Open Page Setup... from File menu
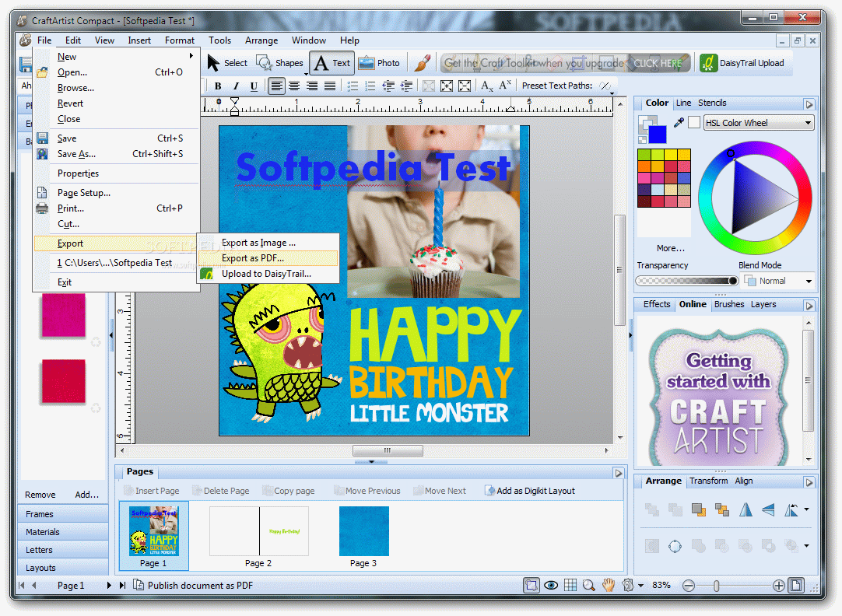 (x=117, y=193)
